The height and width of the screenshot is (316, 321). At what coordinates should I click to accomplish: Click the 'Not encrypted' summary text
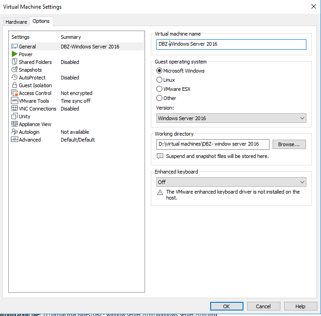point(77,93)
